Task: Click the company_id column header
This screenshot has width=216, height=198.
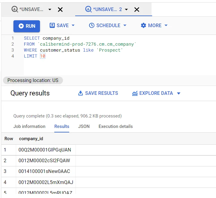Action: click(x=31, y=139)
